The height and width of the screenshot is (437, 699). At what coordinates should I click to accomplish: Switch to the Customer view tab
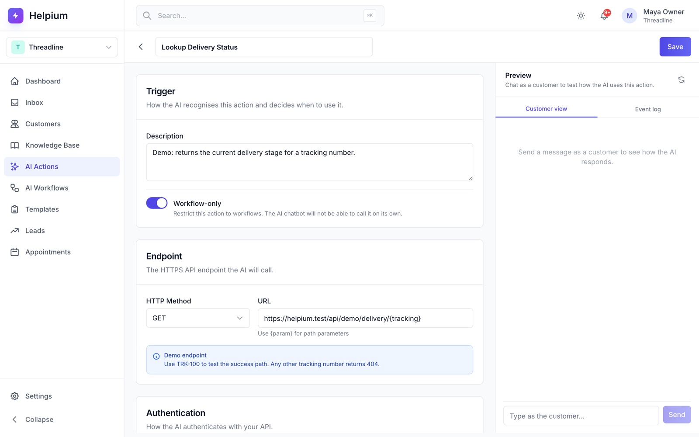[546, 109]
